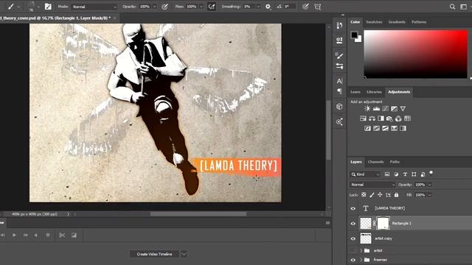Screen dimensions: 472x265
Task: Add a Black & White adjustment layer
Action: click(x=381, y=119)
